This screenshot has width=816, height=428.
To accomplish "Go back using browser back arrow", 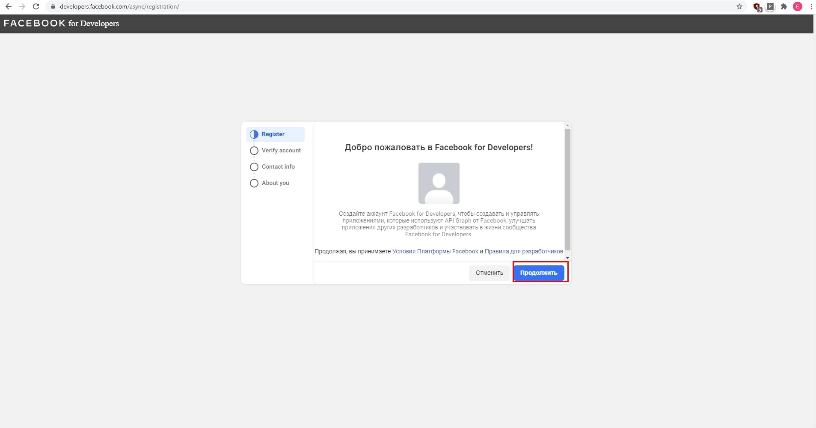I will coord(9,6).
